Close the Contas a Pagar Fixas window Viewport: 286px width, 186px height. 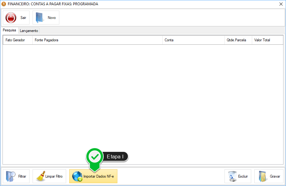(x=281, y=4)
